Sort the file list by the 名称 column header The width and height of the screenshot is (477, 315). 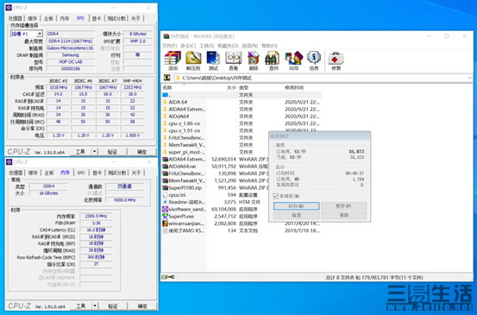(184, 88)
